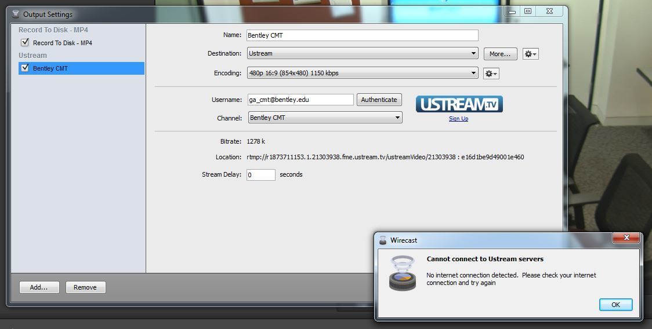Click the Wirecast camera icon in dialog
Screen dimensions: 652x329
[x=403, y=273]
